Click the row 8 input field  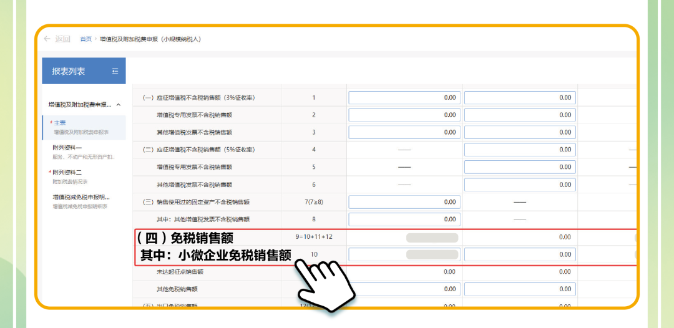pos(404,219)
